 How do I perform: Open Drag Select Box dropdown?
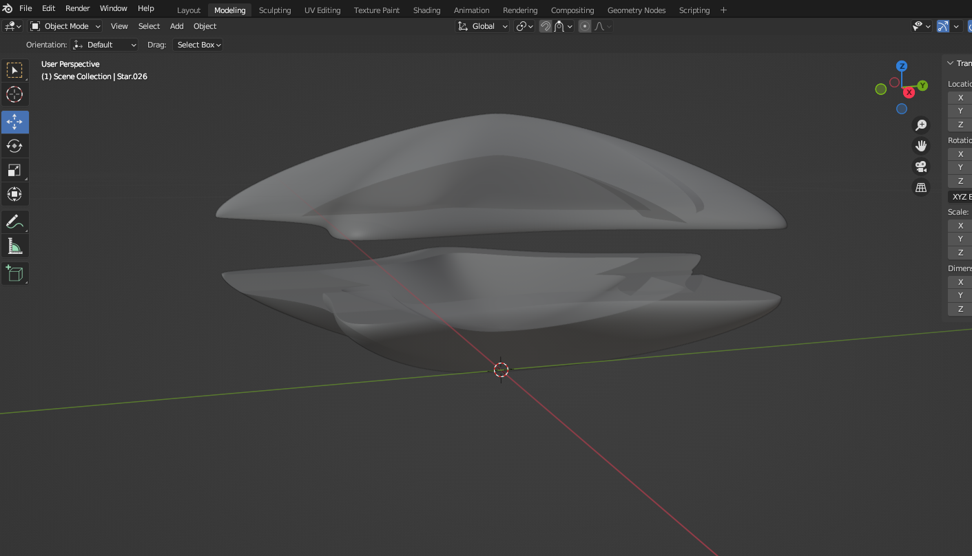click(x=198, y=45)
